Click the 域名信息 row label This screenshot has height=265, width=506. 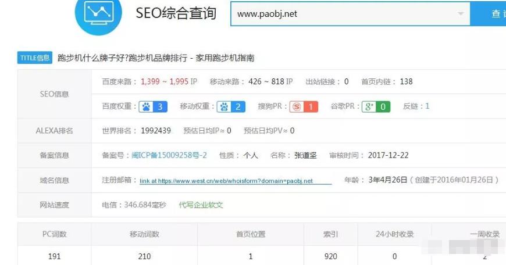pos(54,181)
